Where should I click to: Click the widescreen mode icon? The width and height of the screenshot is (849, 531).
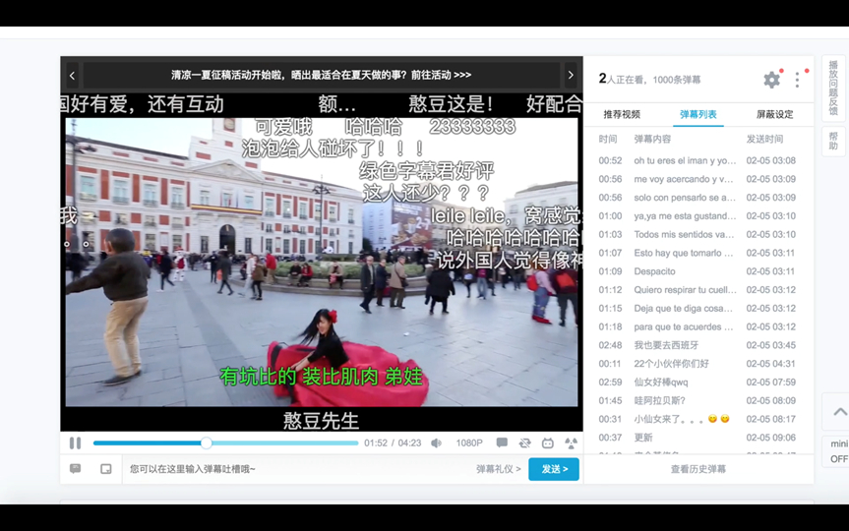[x=548, y=443]
